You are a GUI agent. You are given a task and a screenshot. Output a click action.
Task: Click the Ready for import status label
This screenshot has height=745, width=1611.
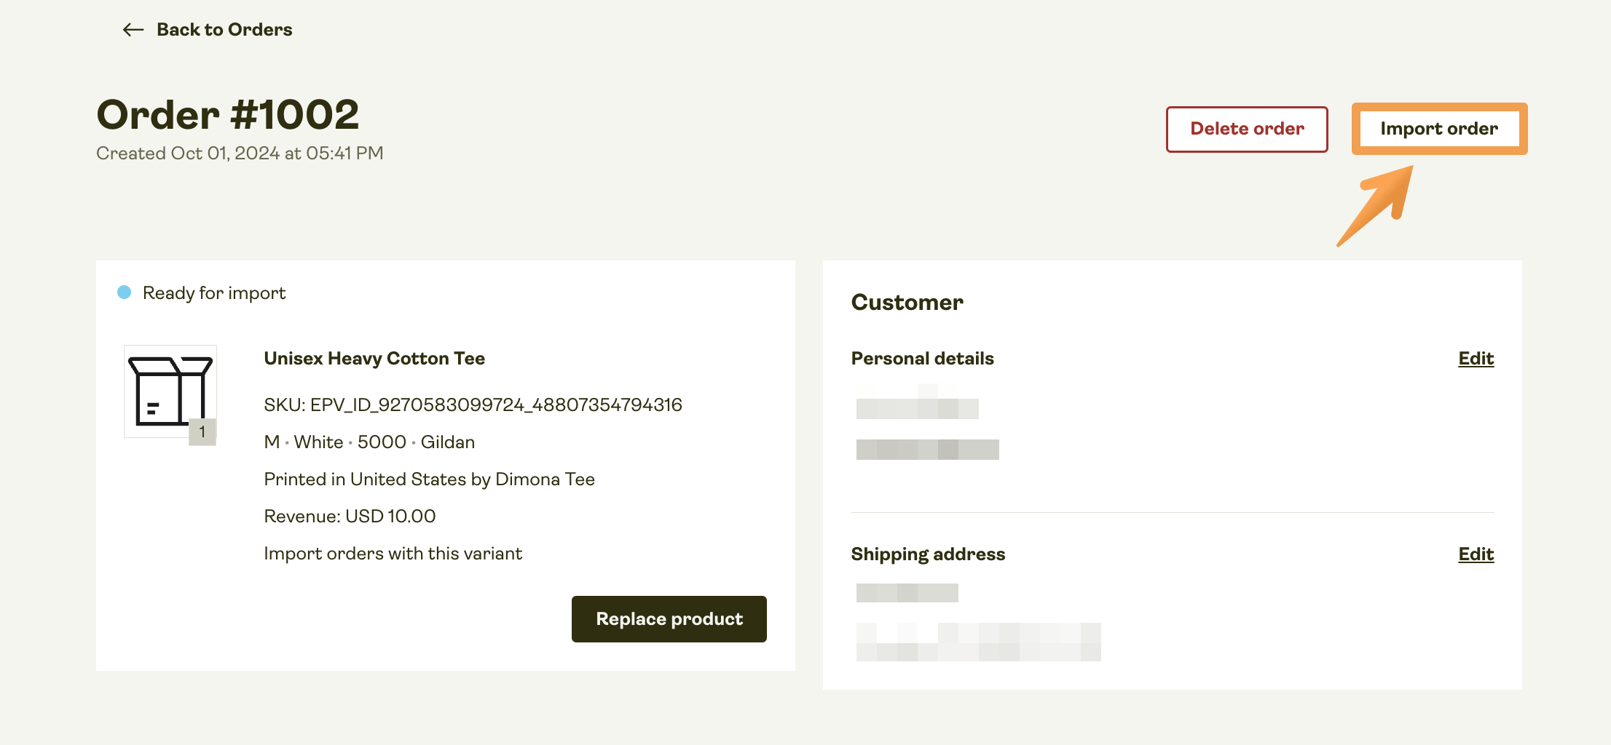tap(214, 293)
